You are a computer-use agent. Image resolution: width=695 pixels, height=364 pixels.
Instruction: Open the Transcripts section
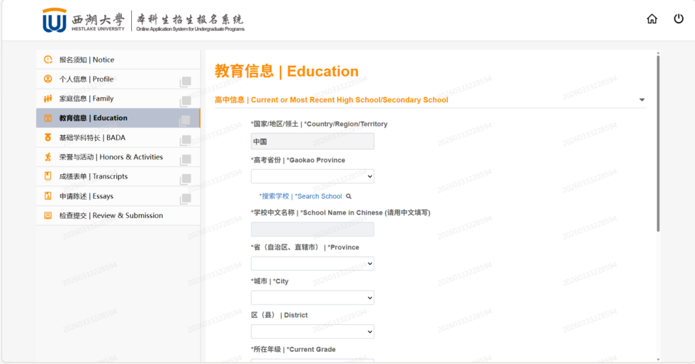(x=118, y=176)
